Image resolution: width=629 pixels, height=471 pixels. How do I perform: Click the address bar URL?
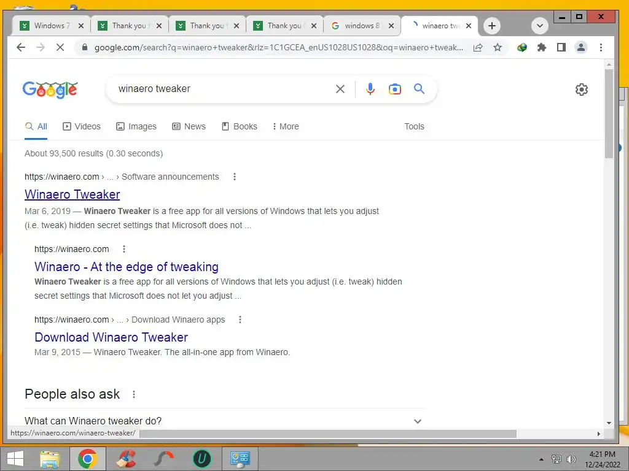click(278, 48)
